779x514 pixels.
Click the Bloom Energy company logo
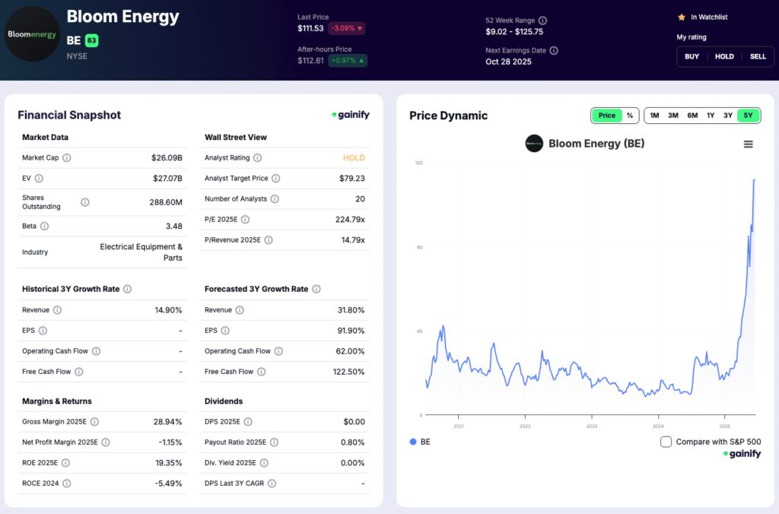(32, 36)
